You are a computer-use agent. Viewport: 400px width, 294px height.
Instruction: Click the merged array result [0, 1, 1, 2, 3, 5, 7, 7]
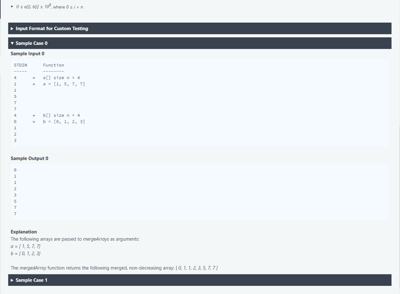[x=196, y=268]
